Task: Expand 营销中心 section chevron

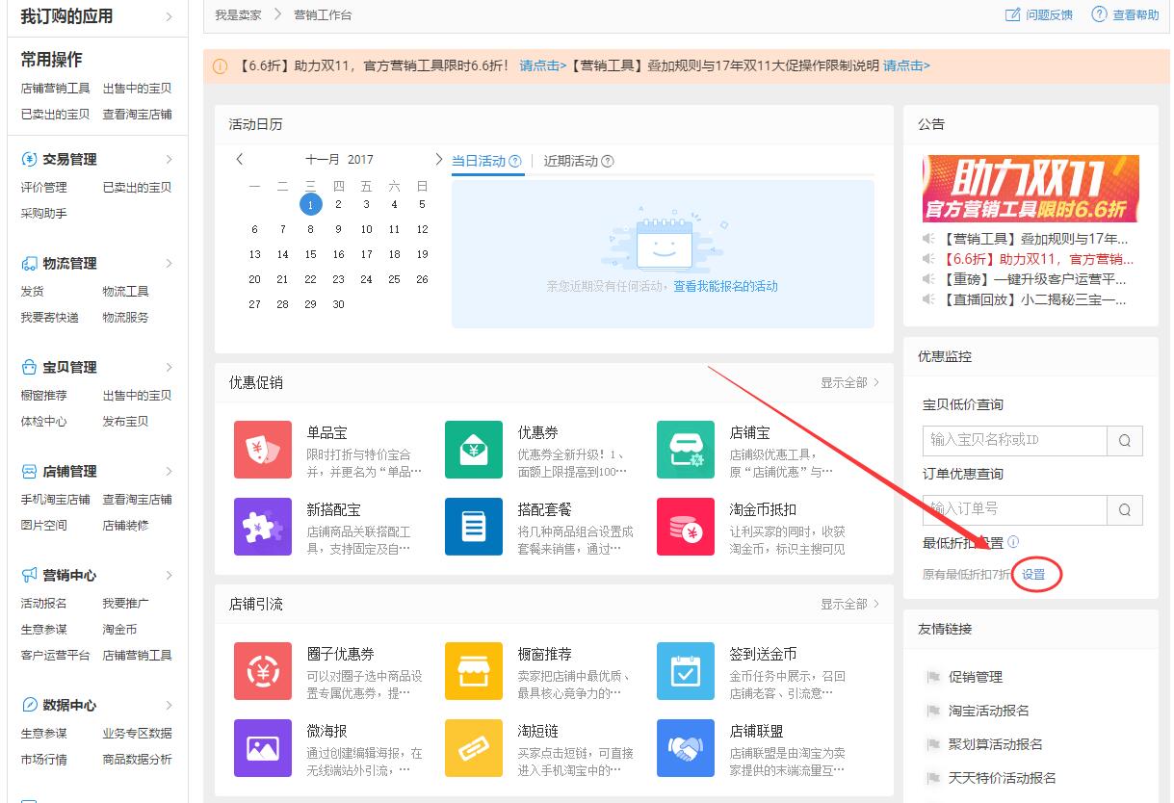Action: coord(170,575)
